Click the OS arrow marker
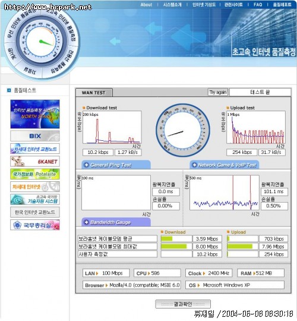Image resolution: width=297 pixels, height=321 pixels. click(x=198, y=285)
